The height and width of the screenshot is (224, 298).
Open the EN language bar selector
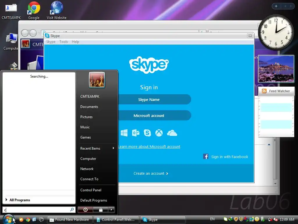coord(212,219)
